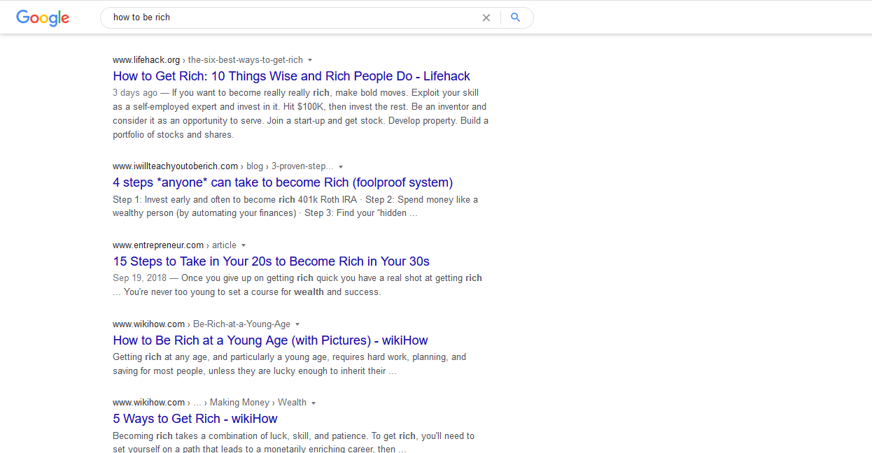The image size is (872, 453).
Task: Open dropdown arrow next to lifehack.org URL
Action: tap(310, 60)
